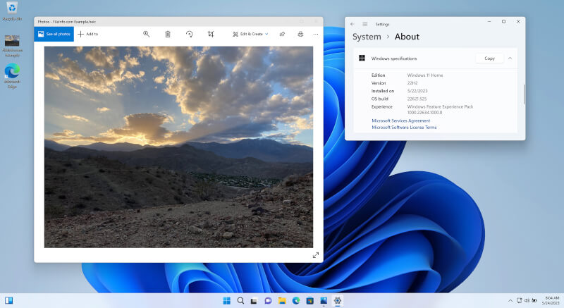Open battery icon in system tray
564x308 pixels.
click(534, 300)
